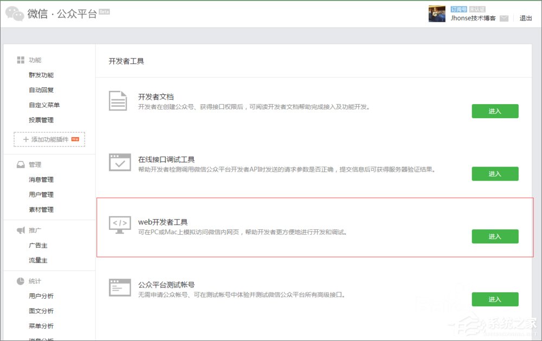Click the 添加功能插件 button
Image resolution: width=542 pixels, height=341 pixels.
[x=48, y=139]
